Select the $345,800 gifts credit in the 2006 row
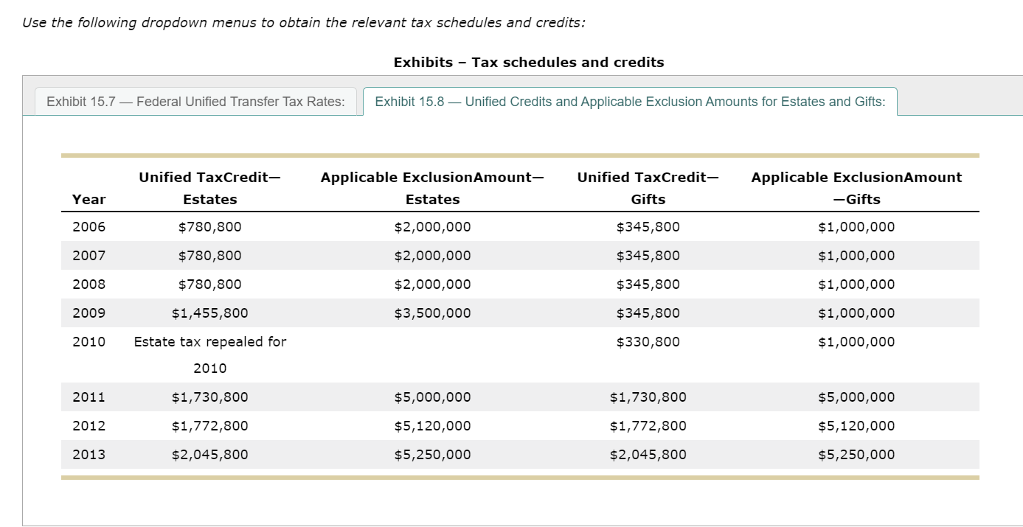This screenshot has width=1023, height=527. click(648, 226)
